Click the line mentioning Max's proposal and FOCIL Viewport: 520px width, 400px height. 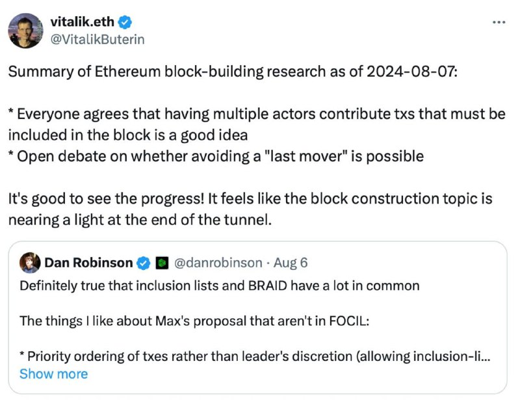(194, 321)
